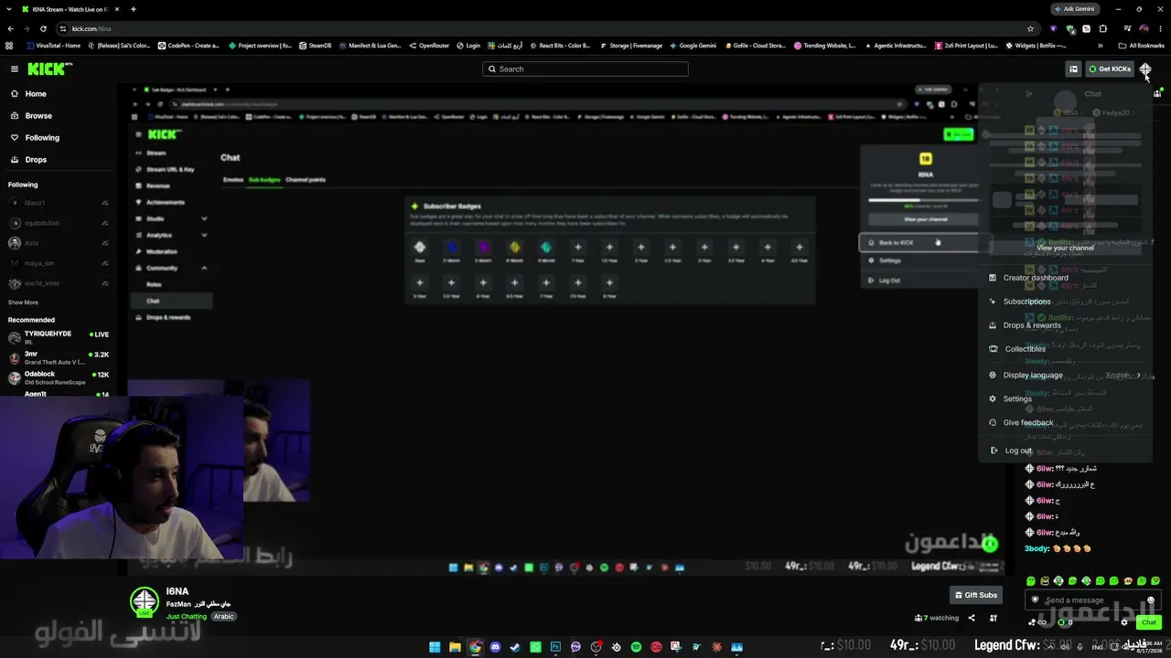Screen dimensions: 1171x658
Task: Click the Arabic language tag
Action: click(x=224, y=617)
